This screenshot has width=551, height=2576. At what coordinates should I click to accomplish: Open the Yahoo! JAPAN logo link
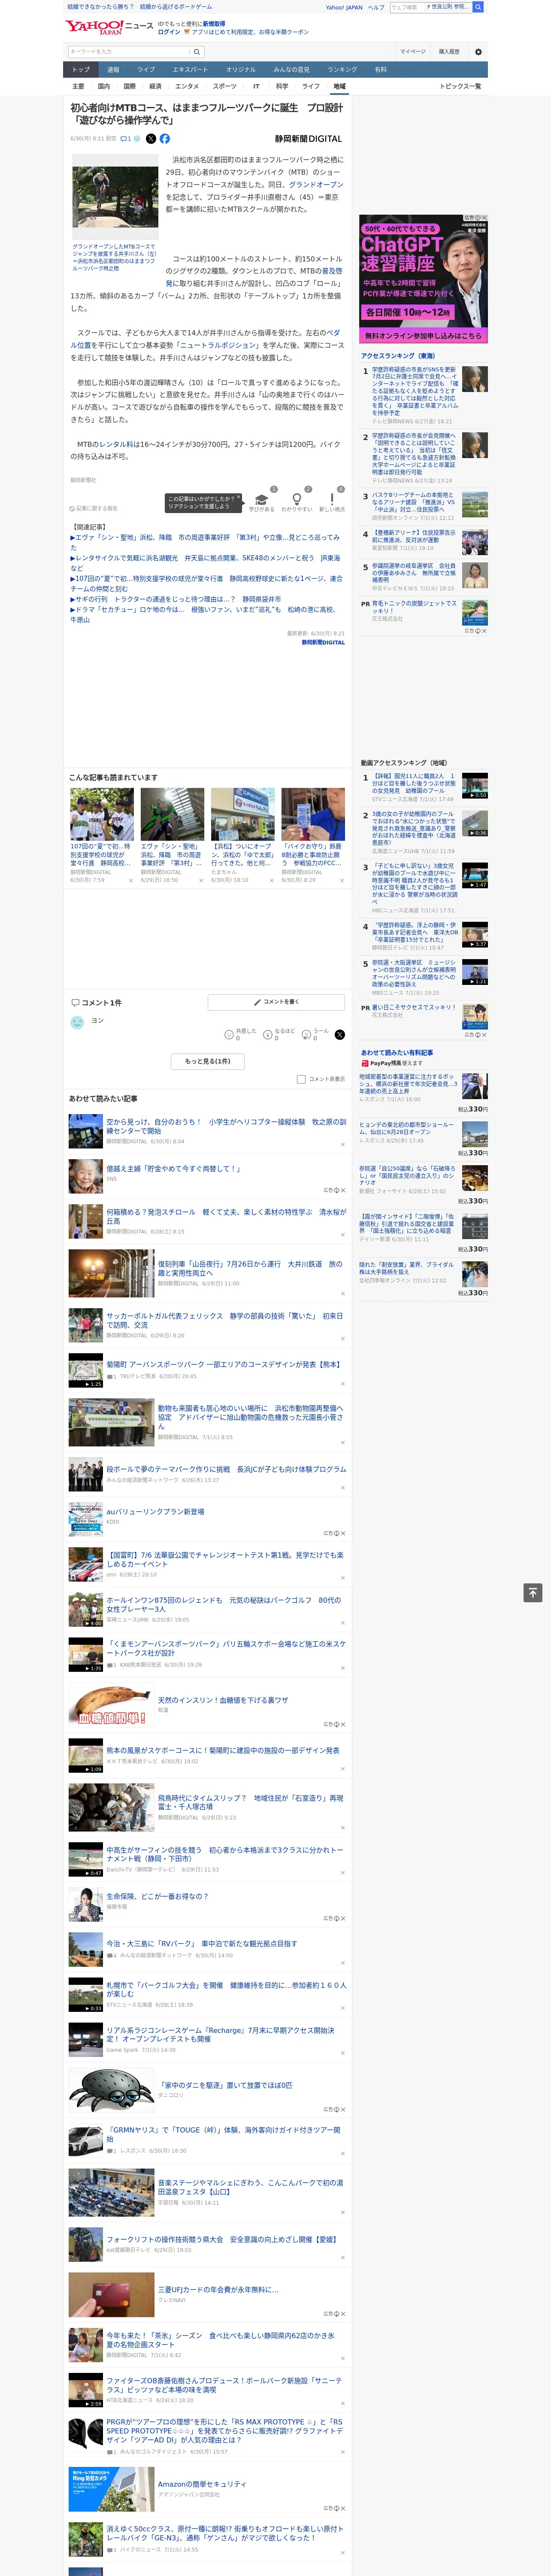click(94, 27)
